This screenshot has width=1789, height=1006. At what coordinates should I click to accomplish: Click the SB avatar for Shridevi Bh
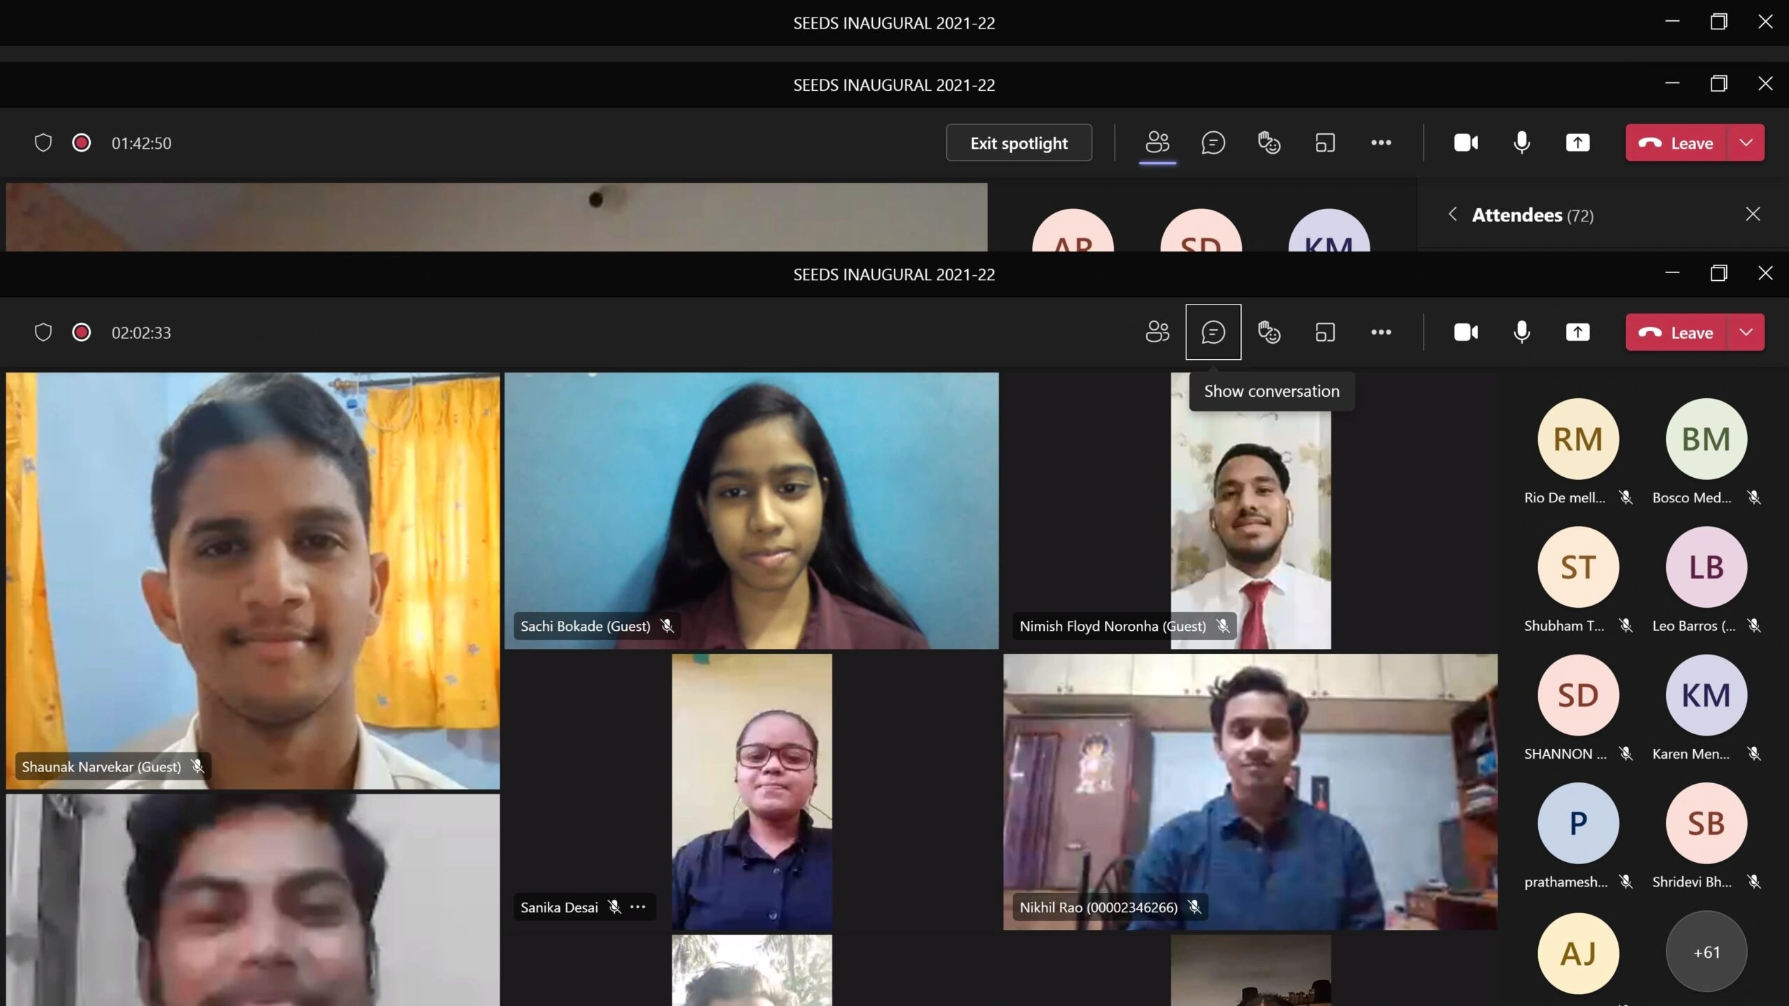tap(1706, 823)
